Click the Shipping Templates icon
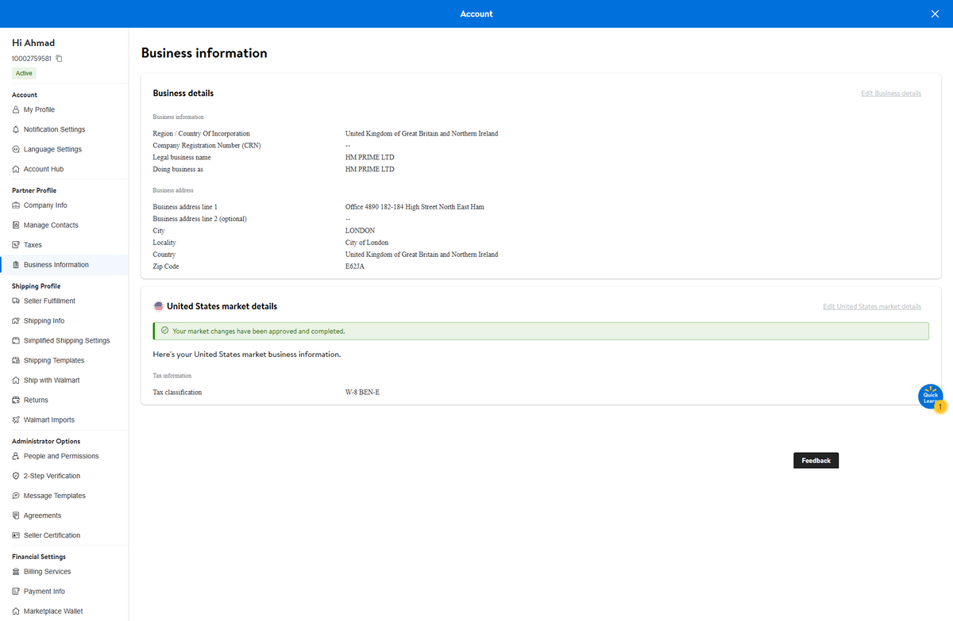Screen dimensions: 953x621 (x=16, y=361)
